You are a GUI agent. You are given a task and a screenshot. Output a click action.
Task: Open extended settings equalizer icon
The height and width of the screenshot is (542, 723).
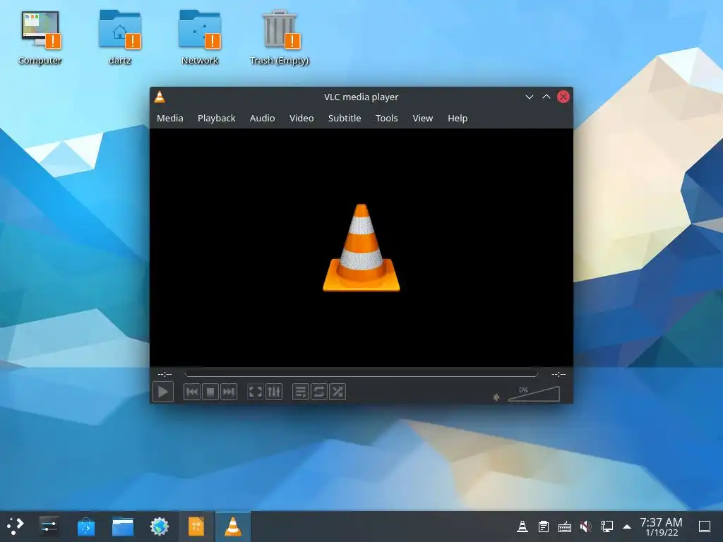click(x=274, y=392)
